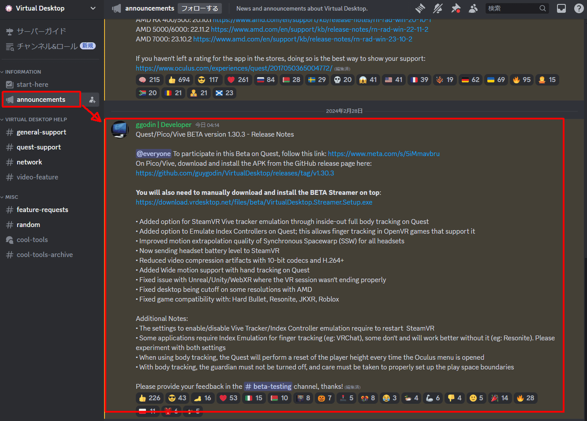Screen dimensions: 587x421
Task: Click the French flag reaction with 39
Action: 419,80
